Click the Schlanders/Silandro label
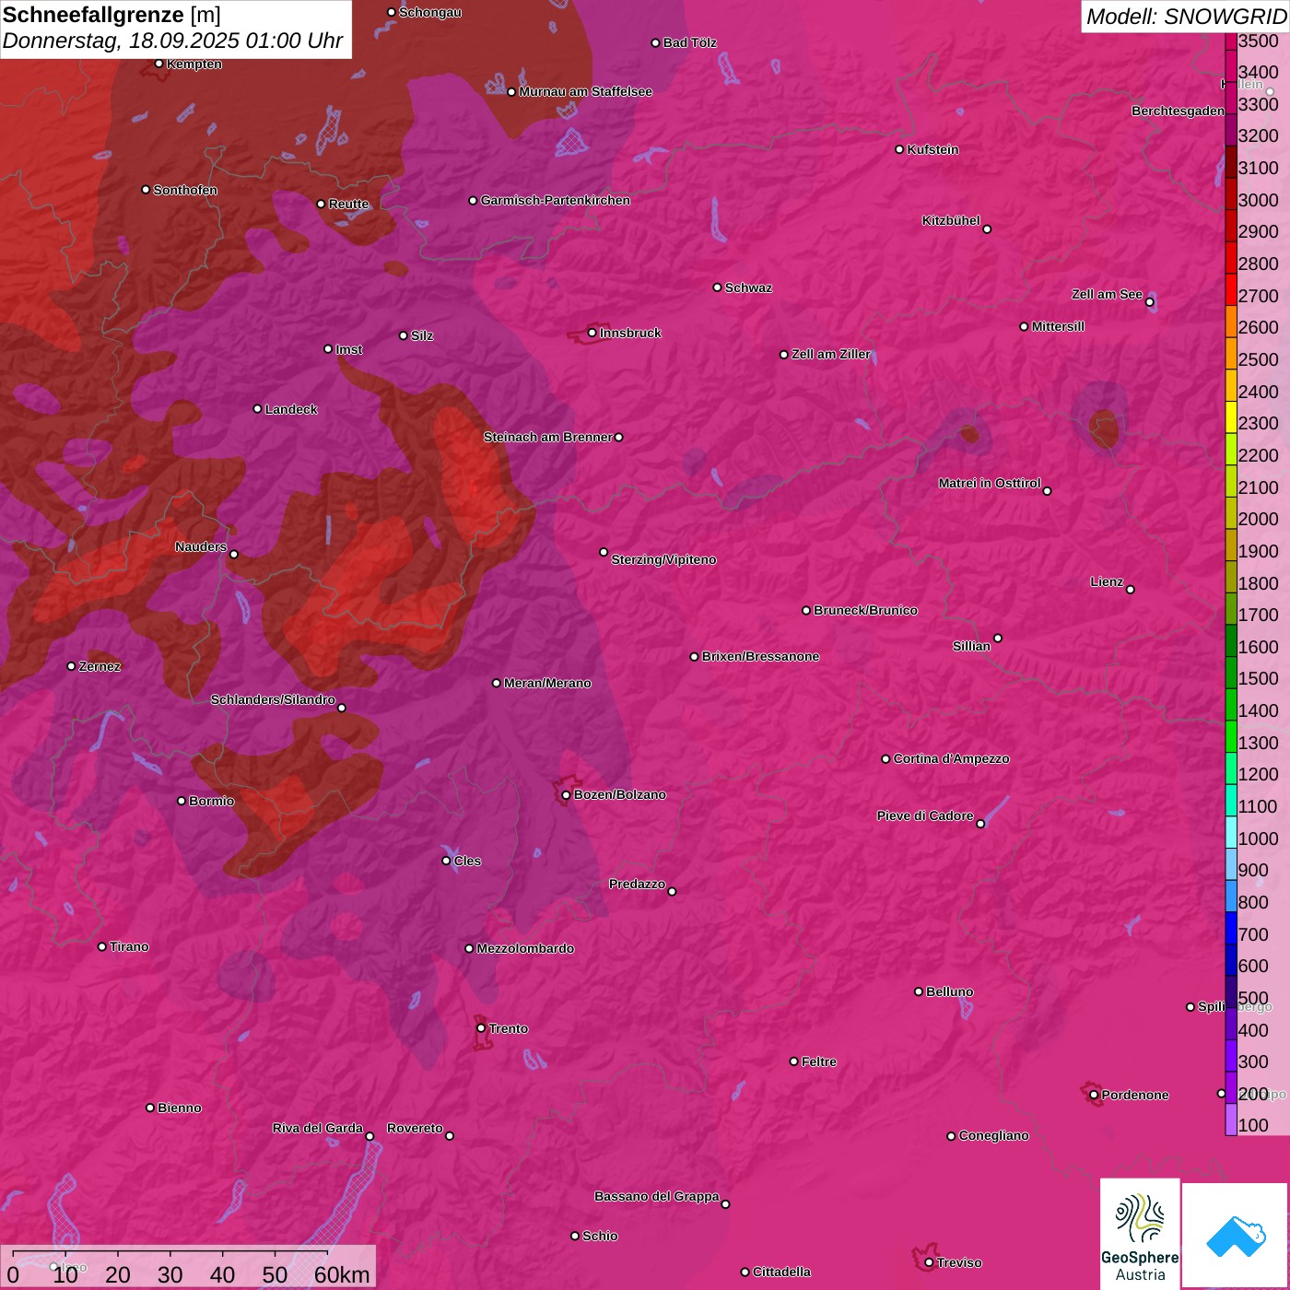Viewport: 1290px width, 1290px height. point(273,699)
